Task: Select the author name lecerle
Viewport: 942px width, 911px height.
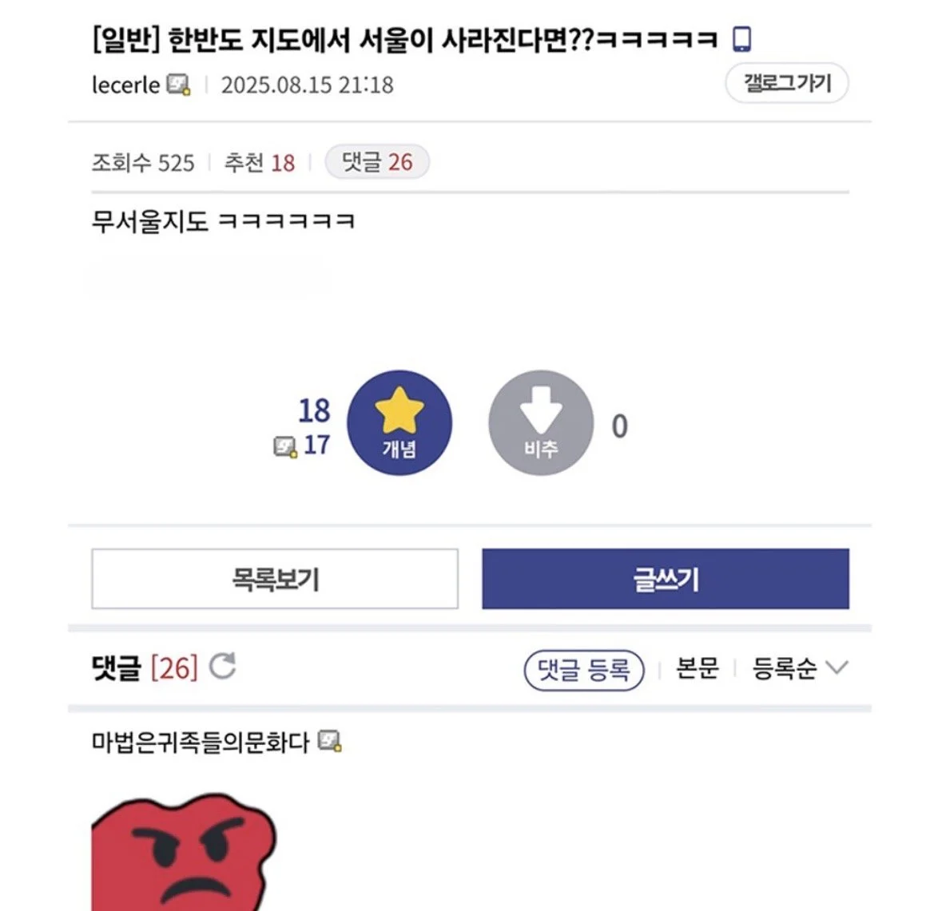Action: pyautogui.click(x=125, y=85)
